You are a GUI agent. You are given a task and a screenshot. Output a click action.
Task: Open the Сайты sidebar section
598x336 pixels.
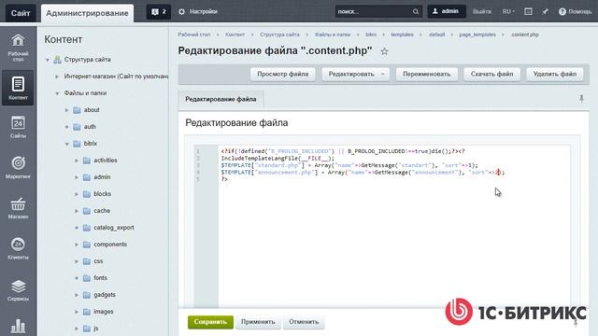[18, 127]
